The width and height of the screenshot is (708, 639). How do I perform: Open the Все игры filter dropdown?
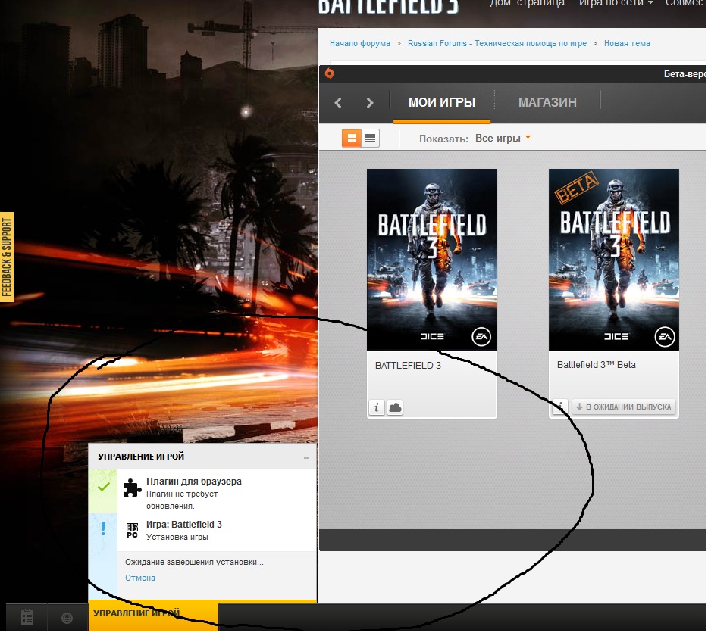[503, 138]
